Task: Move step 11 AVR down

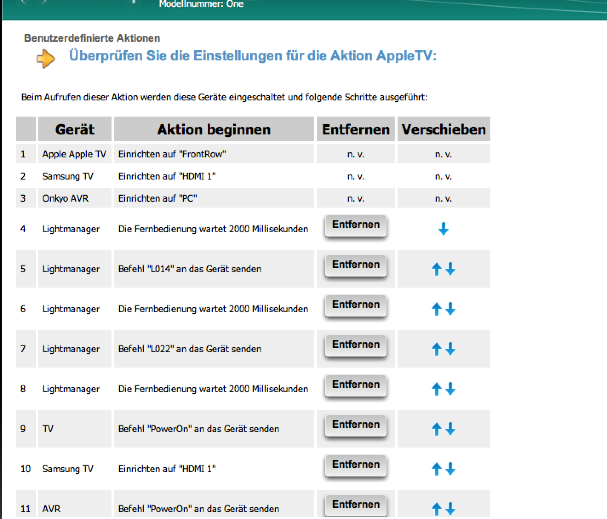Action: coord(450,508)
